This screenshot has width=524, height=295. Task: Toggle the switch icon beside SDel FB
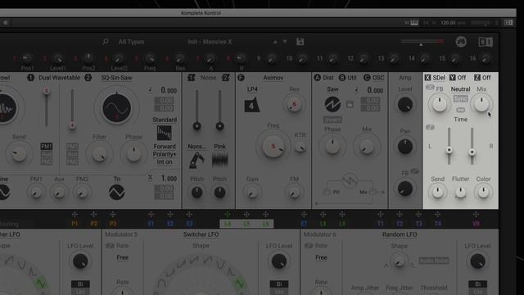click(430, 88)
